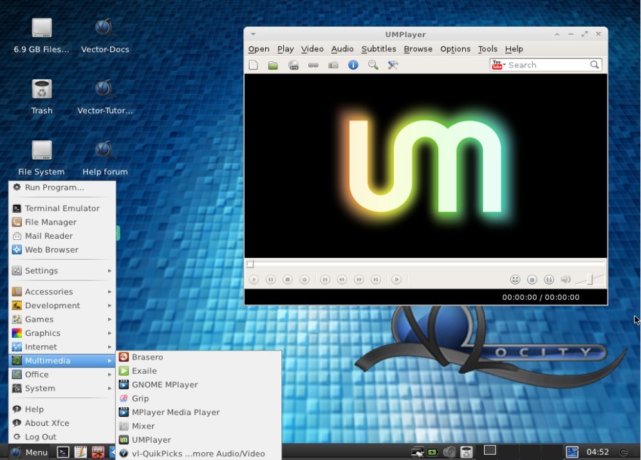Click the notepad launcher on the panel
This screenshot has width=641, height=460.
click(x=80, y=452)
